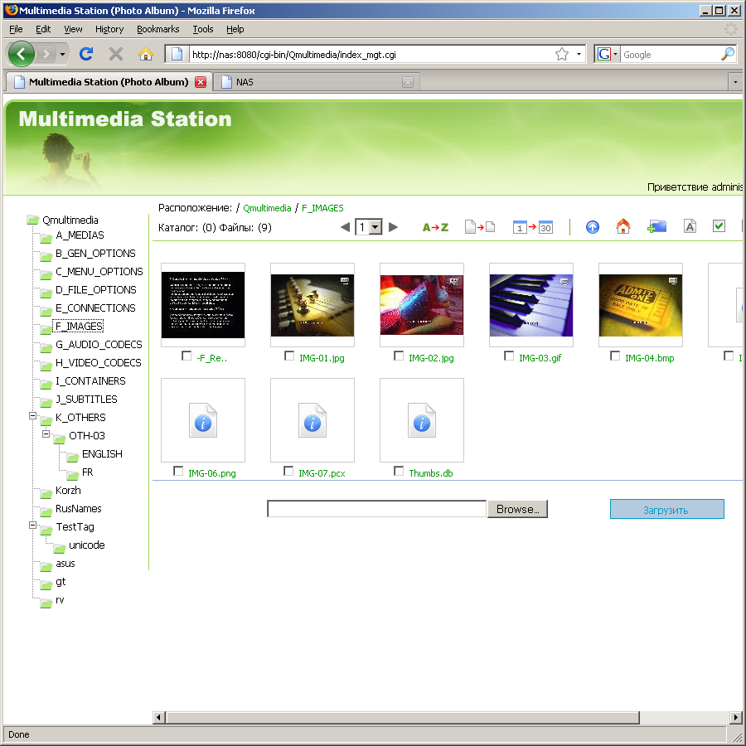The image size is (746, 746).
Task: Tick the checkbox for IMG-04.bmp
Action: (615, 356)
